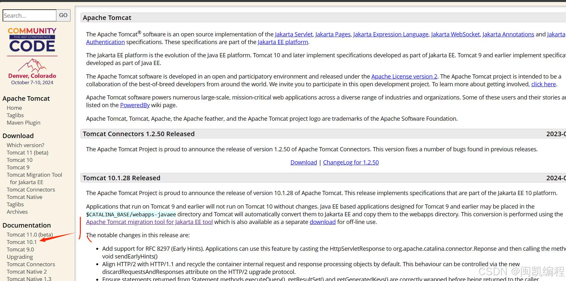Image resolution: width=566 pixels, height=281 pixels.
Task: Click the Apache Tomcat sidebar heading
Action: pos(26,98)
